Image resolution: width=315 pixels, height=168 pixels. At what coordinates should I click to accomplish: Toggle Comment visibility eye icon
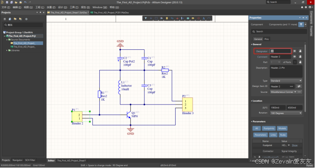coord(295,57)
